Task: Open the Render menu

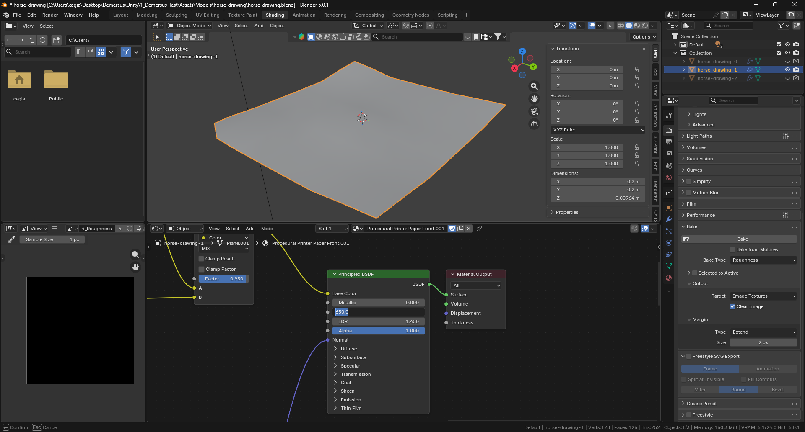Action: [50, 15]
